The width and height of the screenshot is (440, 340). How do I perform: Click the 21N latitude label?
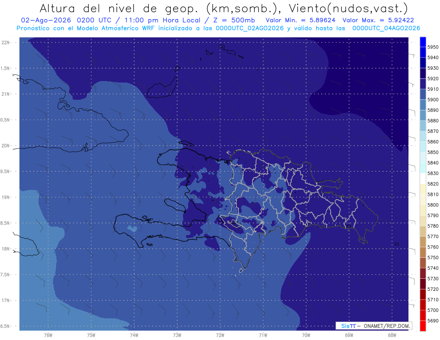click(6, 94)
